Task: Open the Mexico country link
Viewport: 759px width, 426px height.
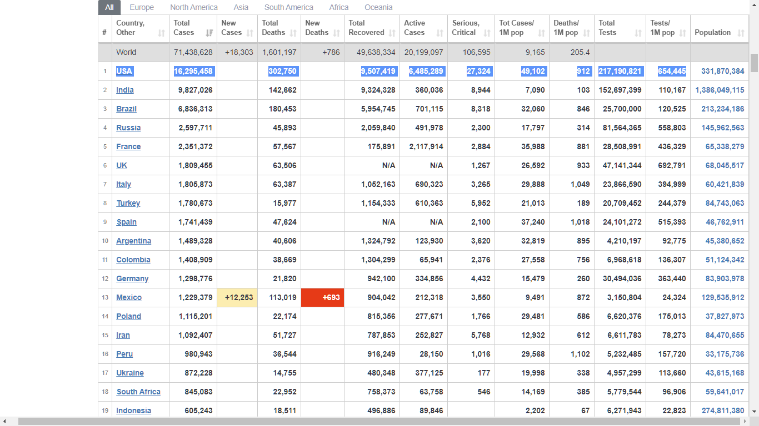Action: pyautogui.click(x=129, y=297)
